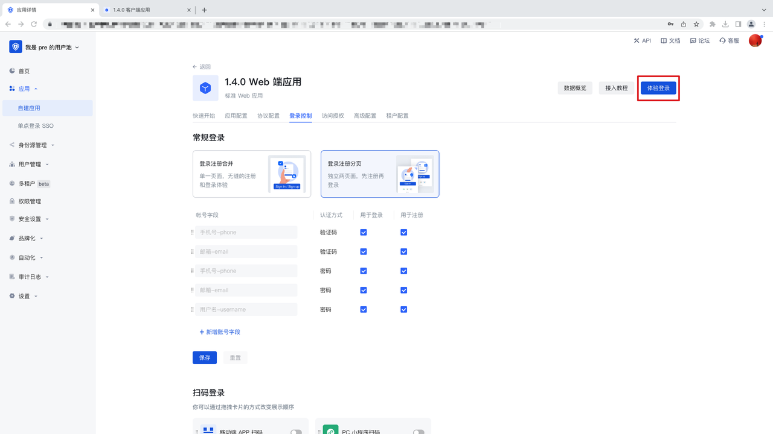Open 权限管理 from the sidebar
The image size is (773, 434).
[x=12, y=201]
